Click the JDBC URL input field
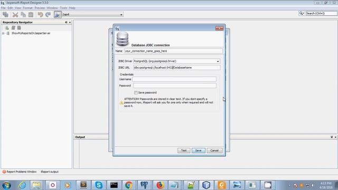338x190 pixels. click(x=176, y=68)
